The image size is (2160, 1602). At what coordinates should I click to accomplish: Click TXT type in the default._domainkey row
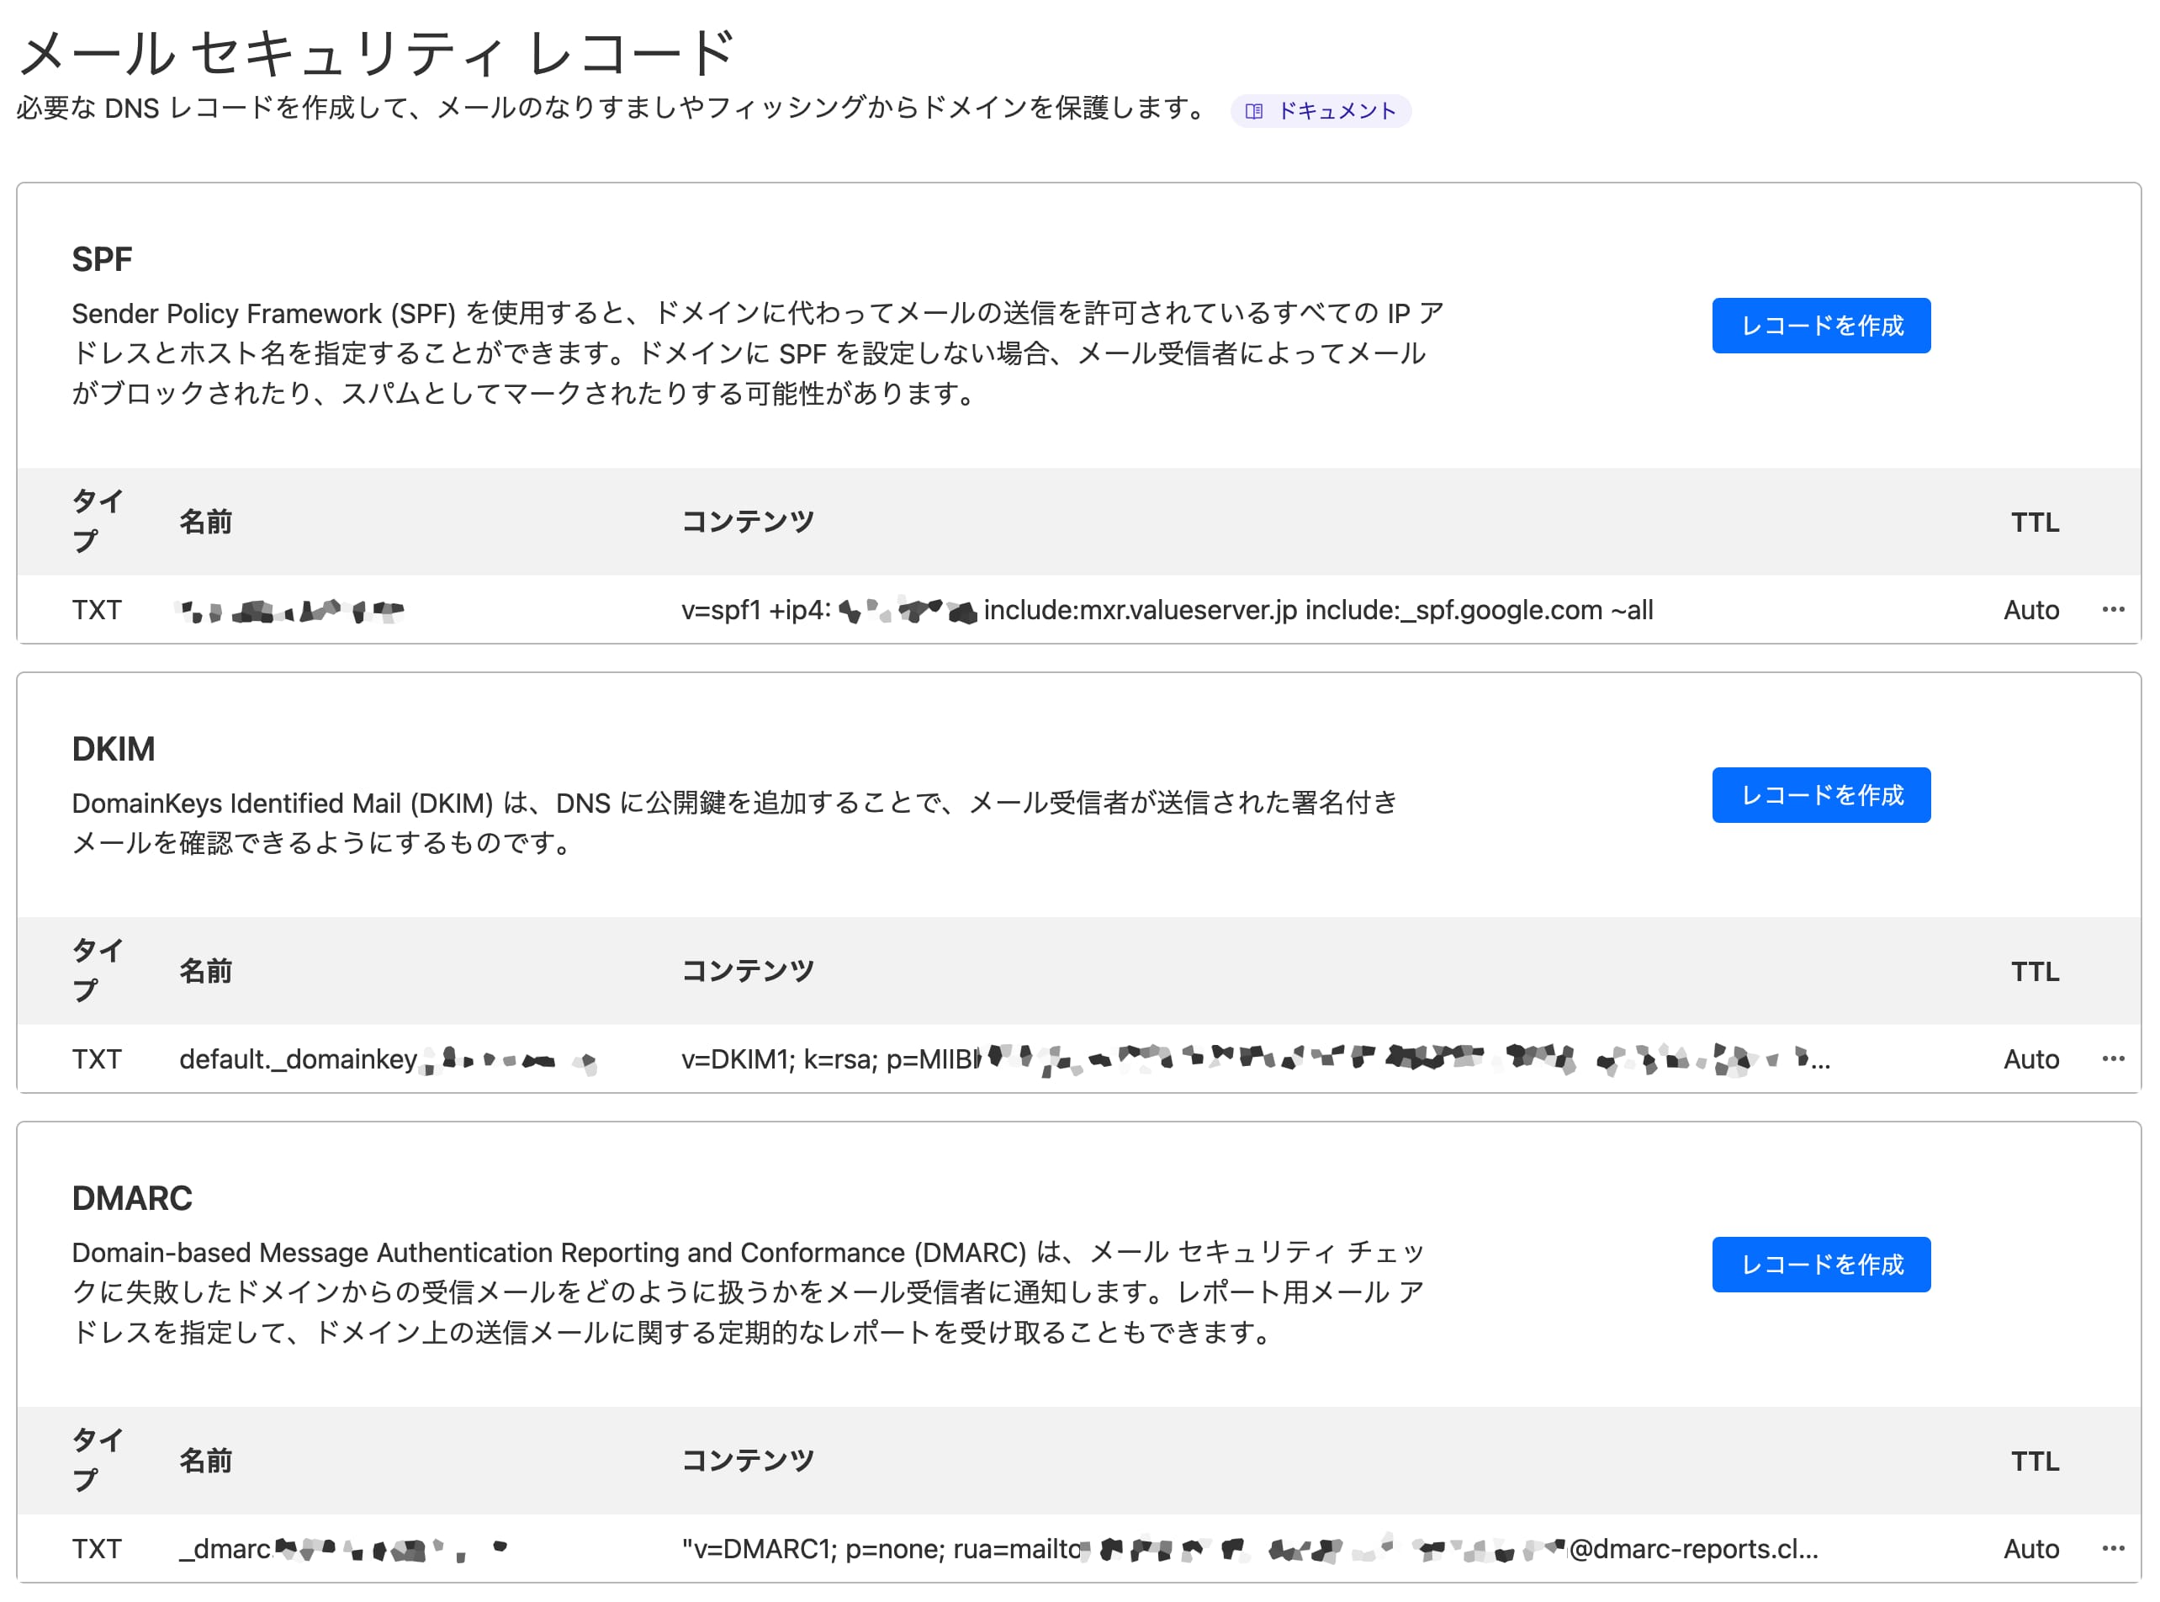[97, 1059]
